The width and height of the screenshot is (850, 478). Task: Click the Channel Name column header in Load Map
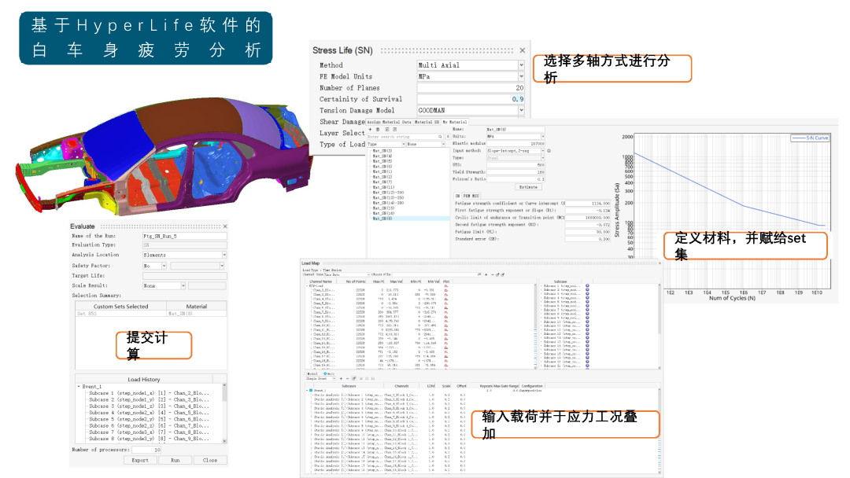[320, 281]
